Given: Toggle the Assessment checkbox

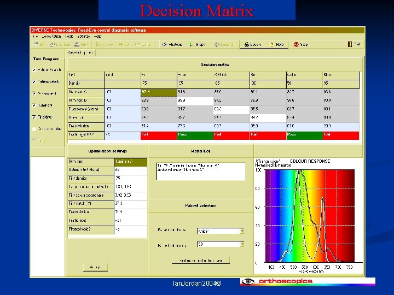Looking at the screenshot, I should [34, 93].
